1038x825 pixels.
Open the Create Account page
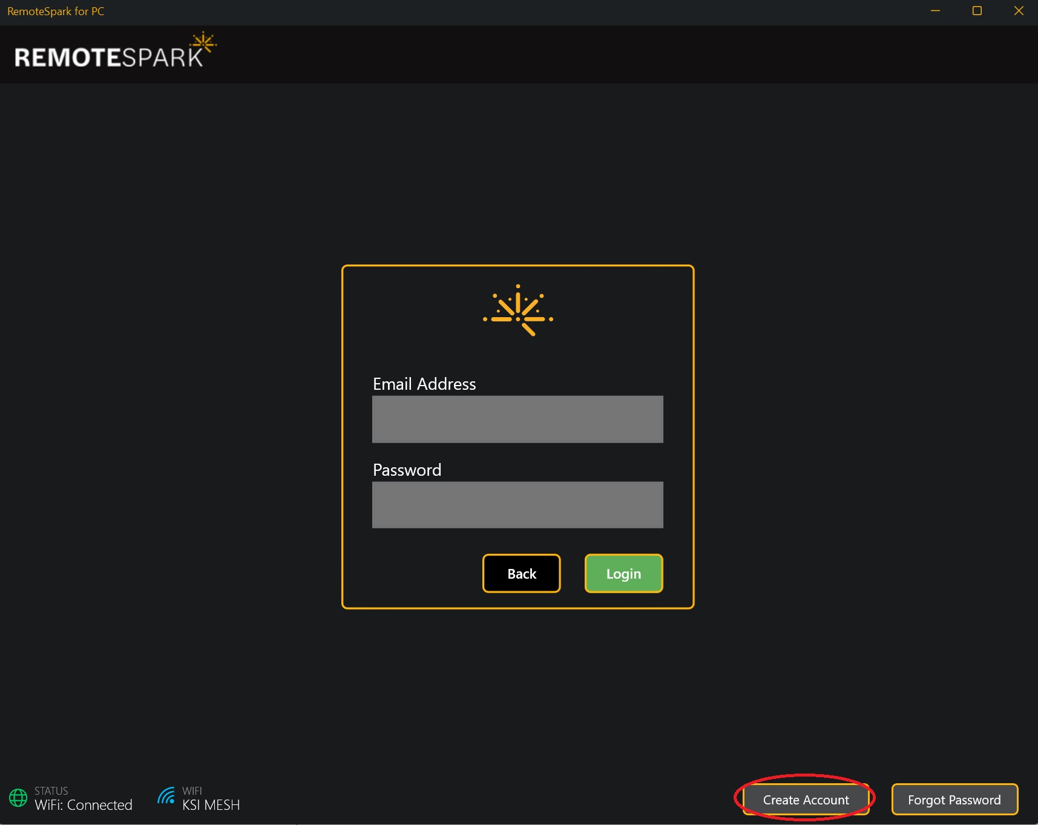[x=806, y=800]
